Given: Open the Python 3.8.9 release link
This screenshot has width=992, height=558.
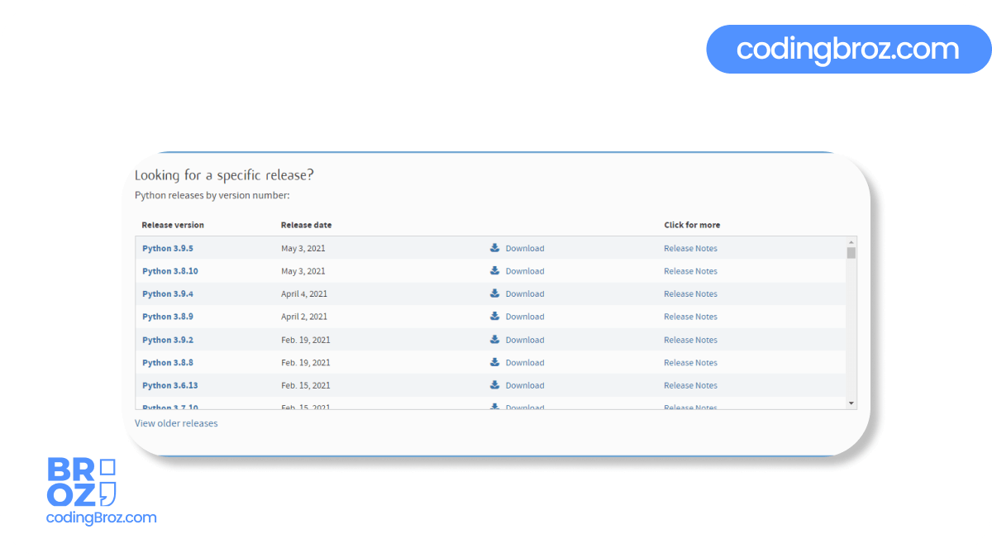Looking at the screenshot, I should click(168, 317).
